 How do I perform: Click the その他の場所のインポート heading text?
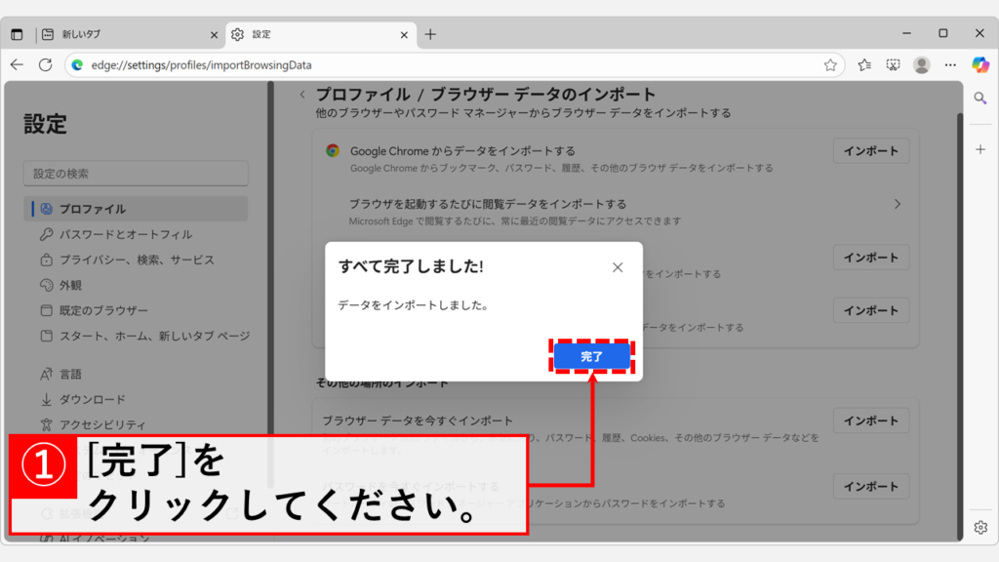click(382, 382)
